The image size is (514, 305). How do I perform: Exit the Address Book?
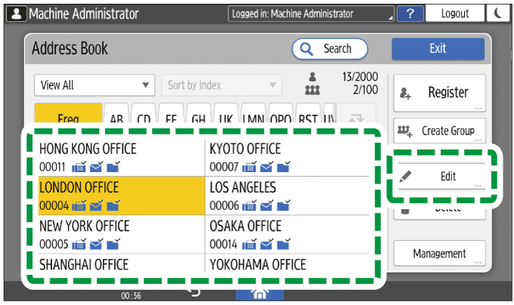click(x=438, y=49)
